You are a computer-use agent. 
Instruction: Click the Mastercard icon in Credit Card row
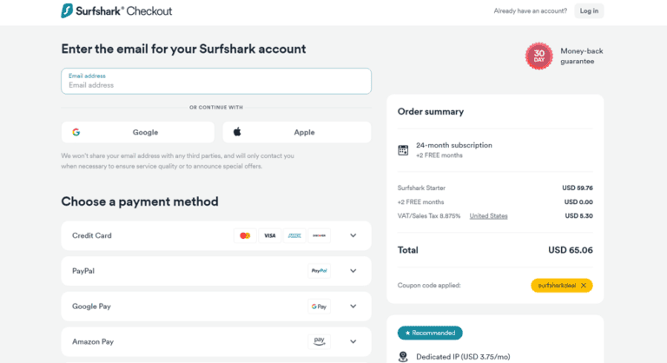coord(245,235)
